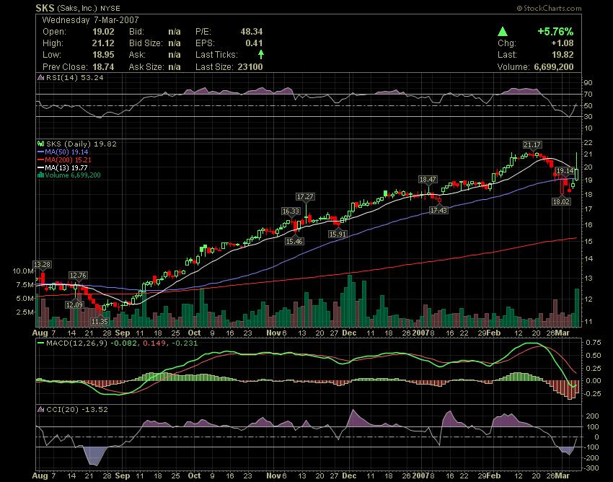Click the white MA(13) line swatch

coord(40,167)
